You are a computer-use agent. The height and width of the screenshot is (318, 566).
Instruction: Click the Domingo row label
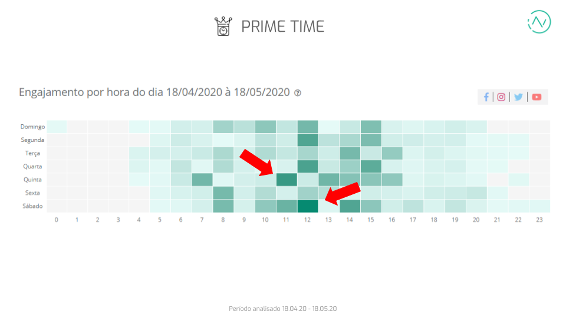(x=32, y=127)
